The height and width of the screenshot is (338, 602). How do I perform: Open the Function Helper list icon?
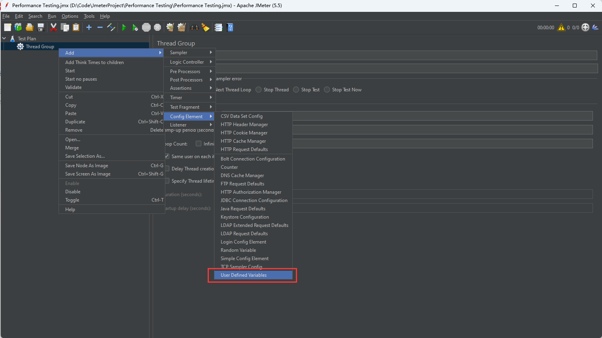218,27
